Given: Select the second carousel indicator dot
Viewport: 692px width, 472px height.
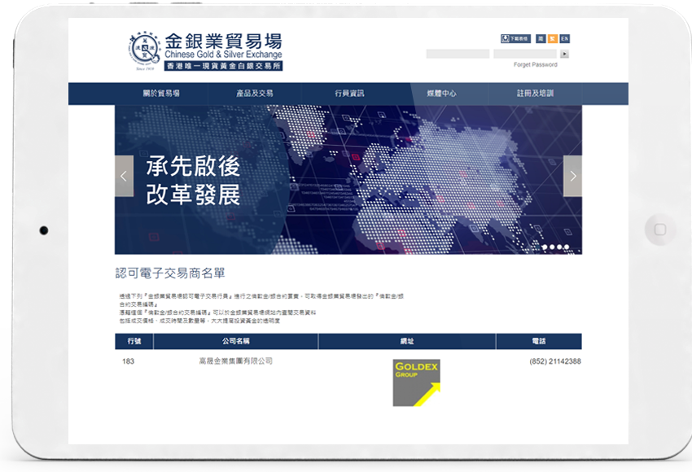Looking at the screenshot, I should click(552, 247).
